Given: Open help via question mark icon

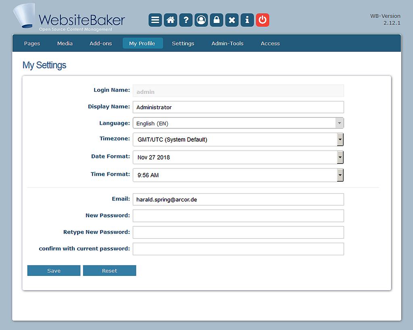Looking at the screenshot, I should click(x=186, y=20).
